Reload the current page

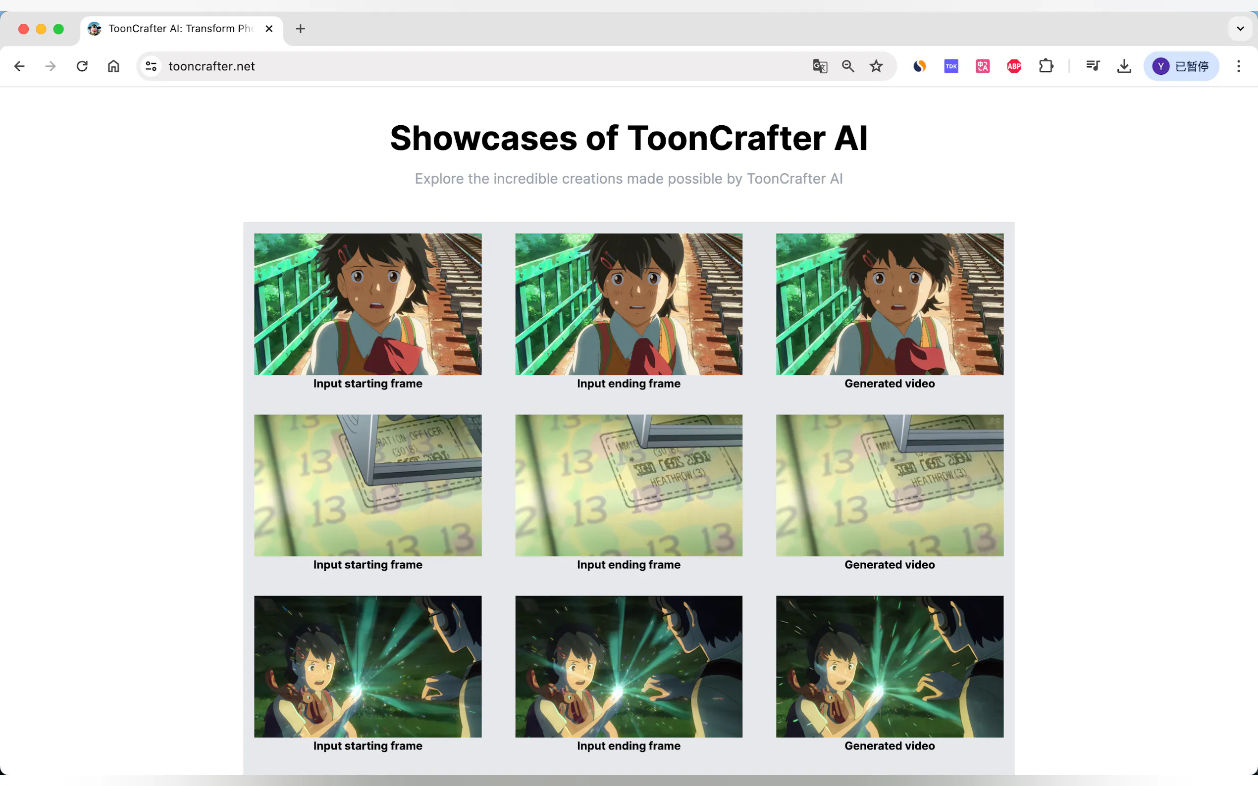pyautogui.click(x=82, y=66)
